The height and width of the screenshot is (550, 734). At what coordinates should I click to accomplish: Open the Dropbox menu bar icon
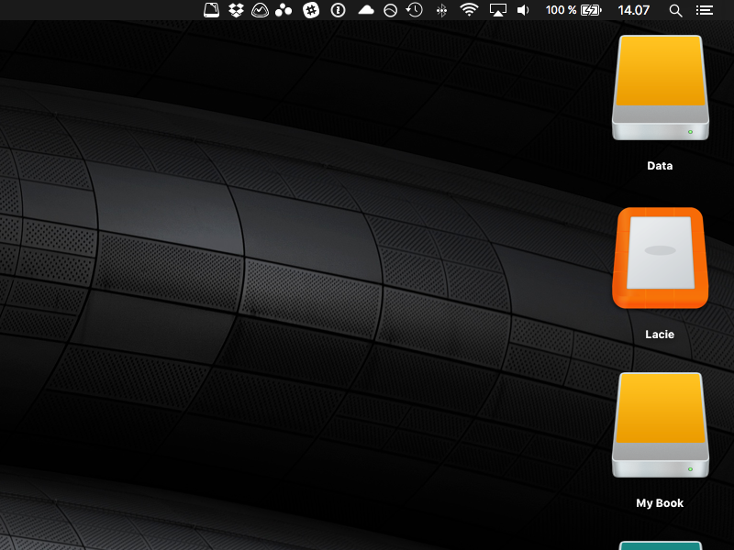click(235, 10)
